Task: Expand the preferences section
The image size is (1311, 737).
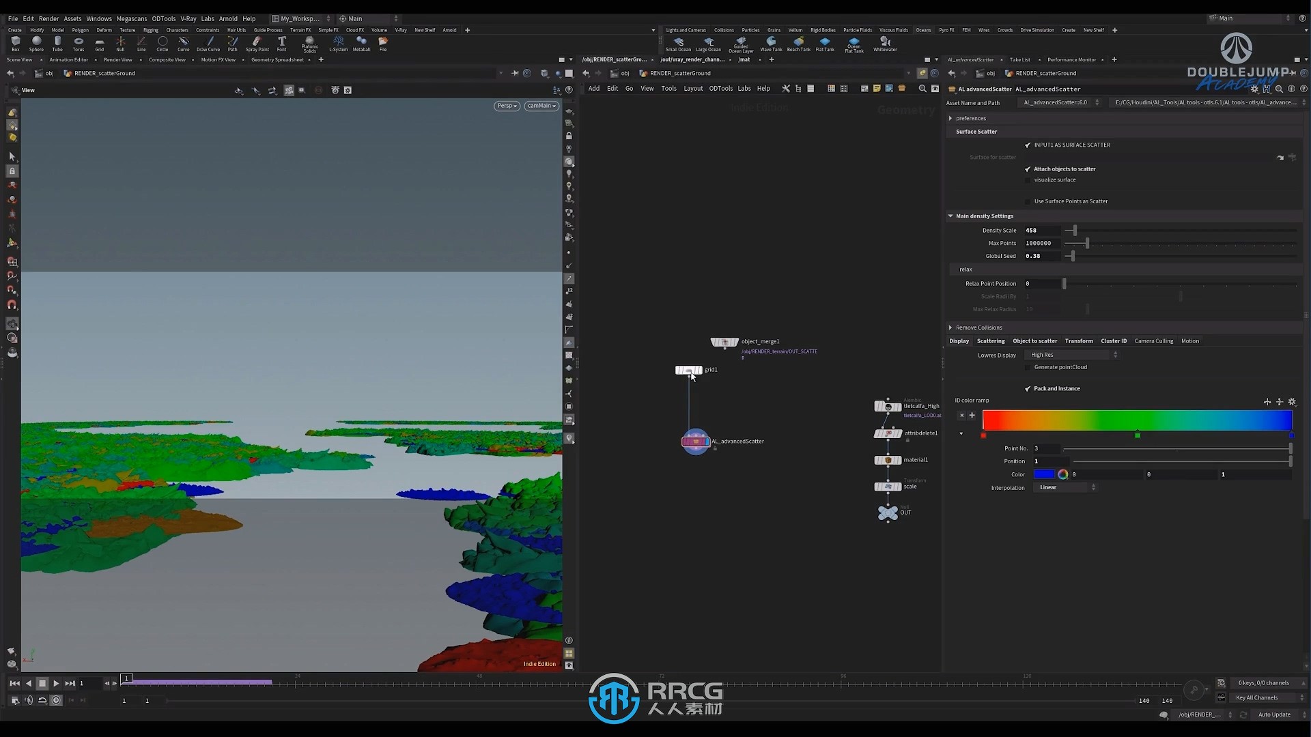Action: (950, 118)
